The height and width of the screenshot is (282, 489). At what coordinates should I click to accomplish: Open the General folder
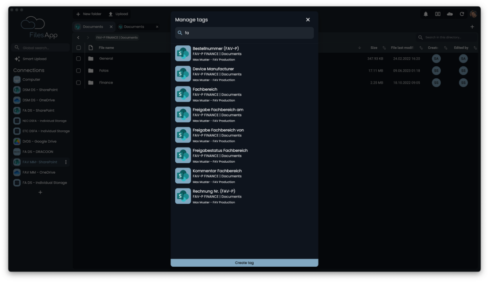click(106, 59)
